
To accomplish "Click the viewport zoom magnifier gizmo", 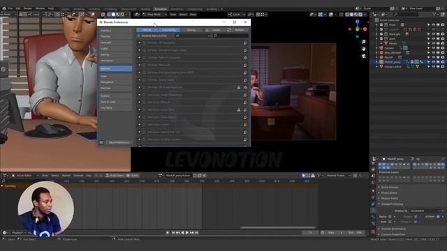I will coord(363,42).
